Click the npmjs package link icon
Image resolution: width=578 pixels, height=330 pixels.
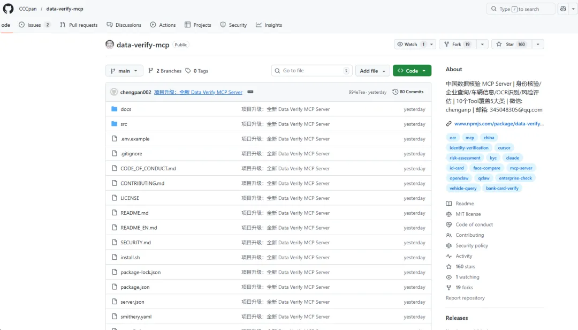[448, 124]
